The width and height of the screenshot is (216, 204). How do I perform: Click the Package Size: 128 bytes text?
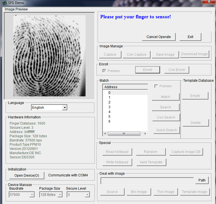[28, 136]
